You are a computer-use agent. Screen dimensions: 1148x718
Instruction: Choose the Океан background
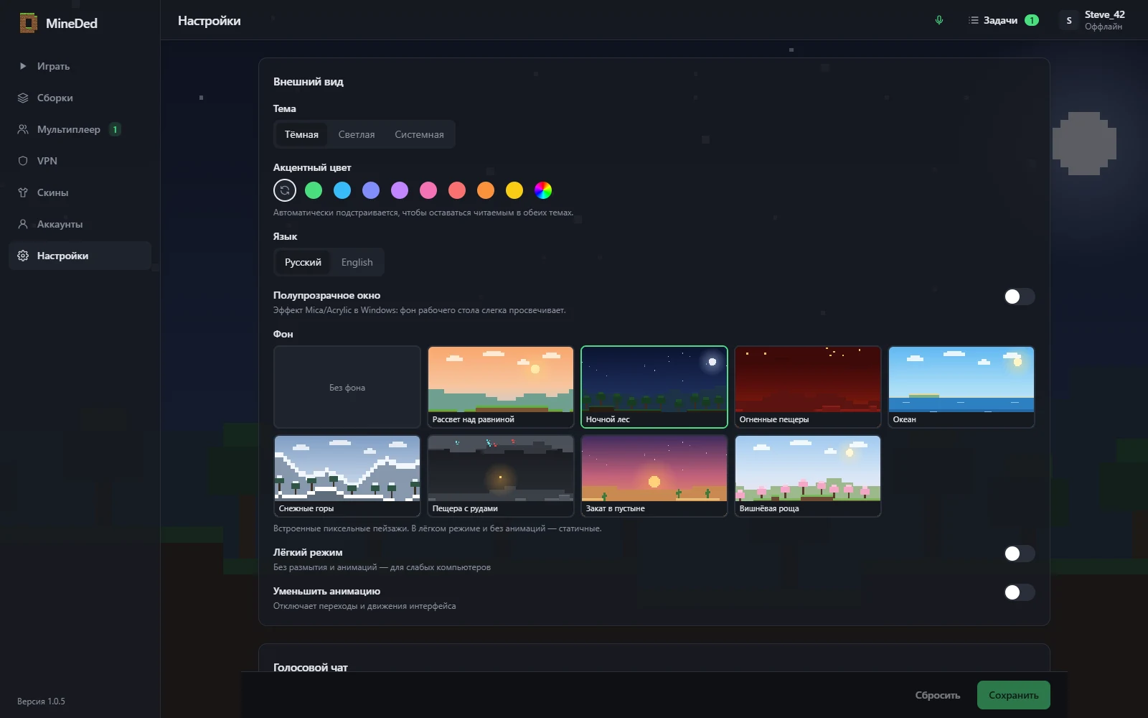961,387
